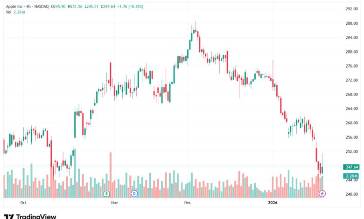Screen dimensions: 364x219
Task: Click the purple lightning bolt icon
Action: [x=322, y=193]
